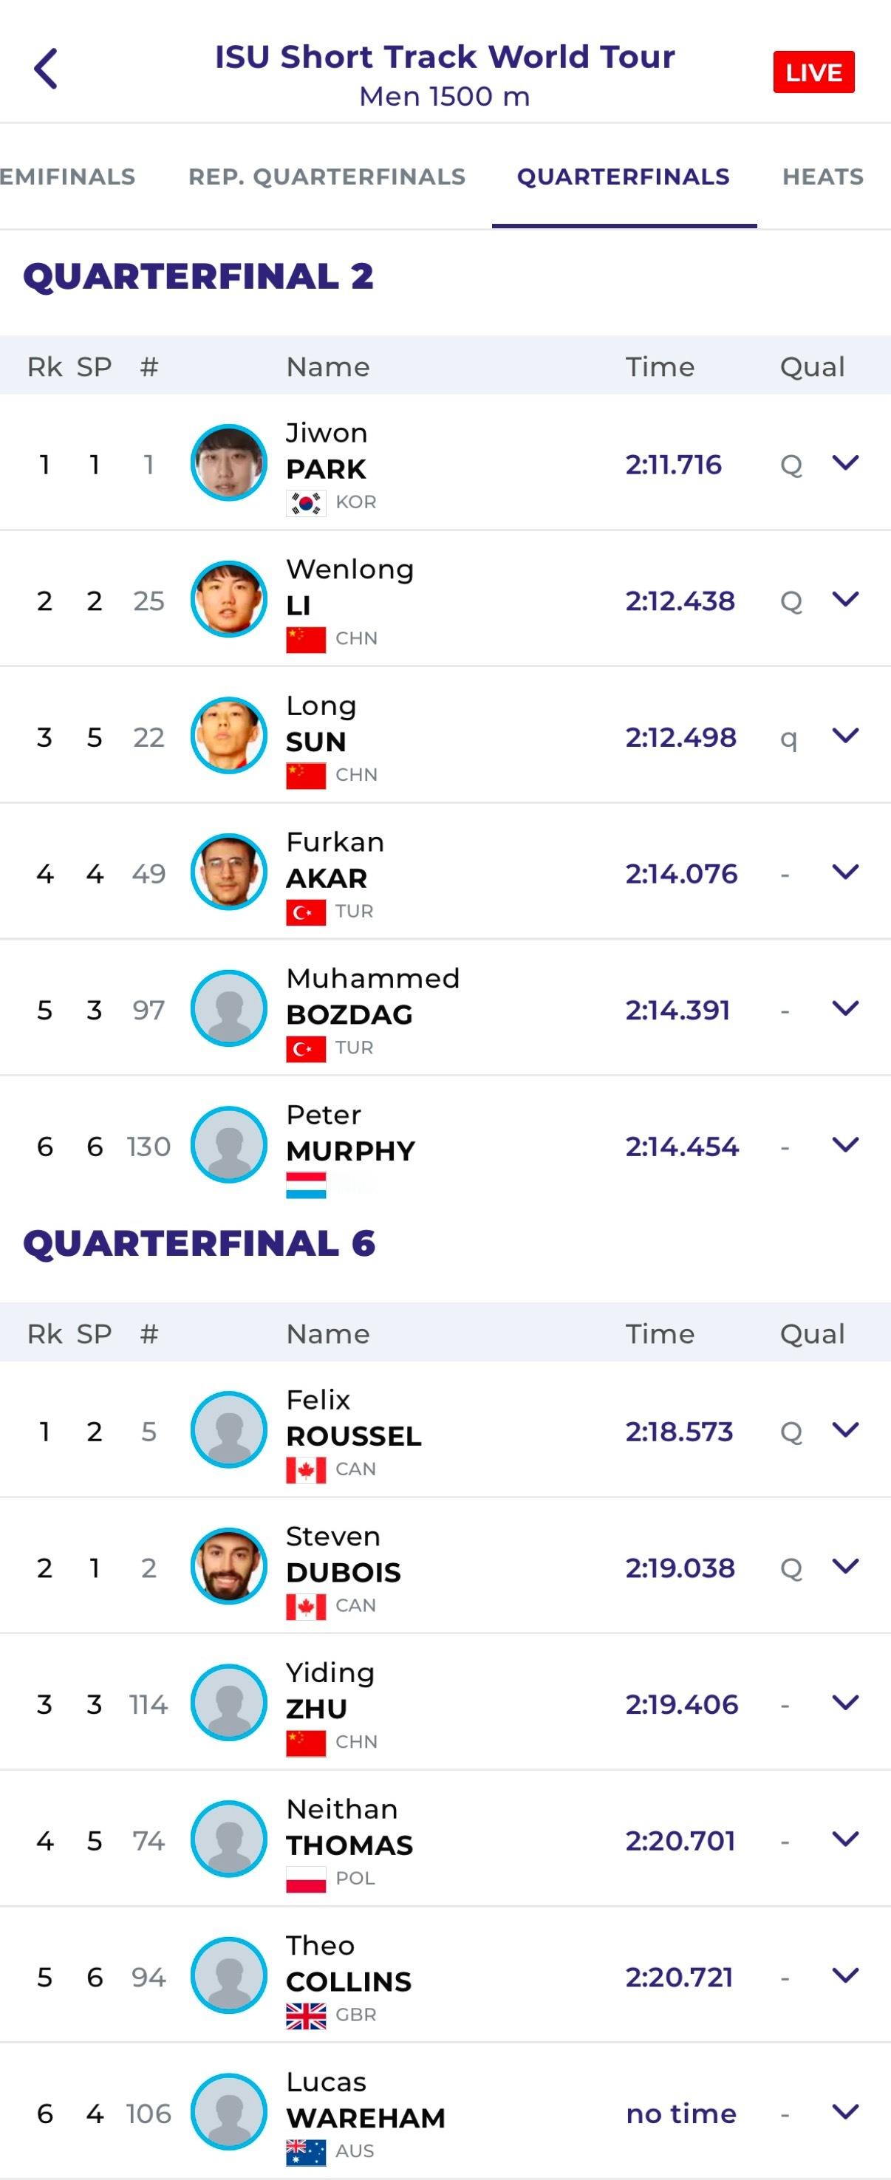Tap Neithan Thomas's 2:20.701 time

(x=680, y=1841)
